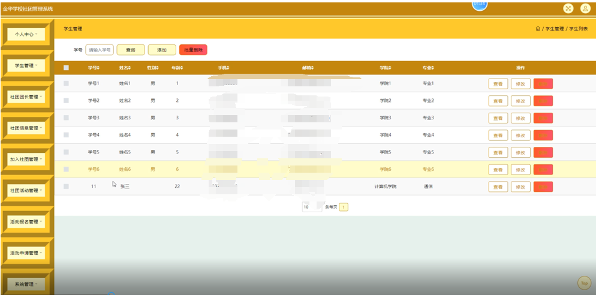
Task: Click the 专业4 cell
Action: (428, 135)
